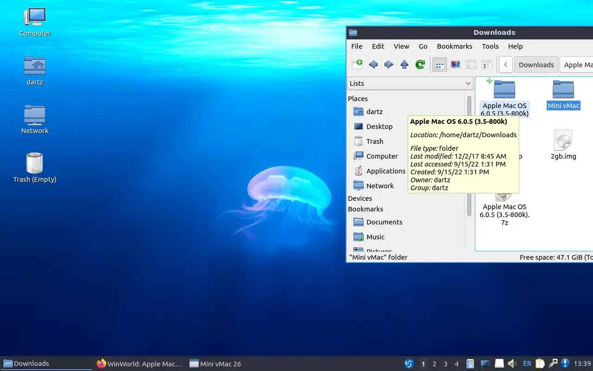Switch to workspace 4

click(x=457, y=364)
